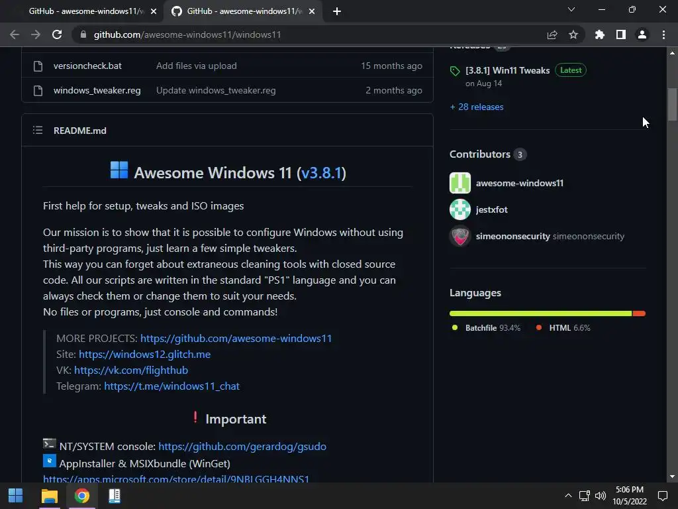Screen dimensions: 678x509
Task: Click the Chrome taskbar icon
Action: pos(81,496)
